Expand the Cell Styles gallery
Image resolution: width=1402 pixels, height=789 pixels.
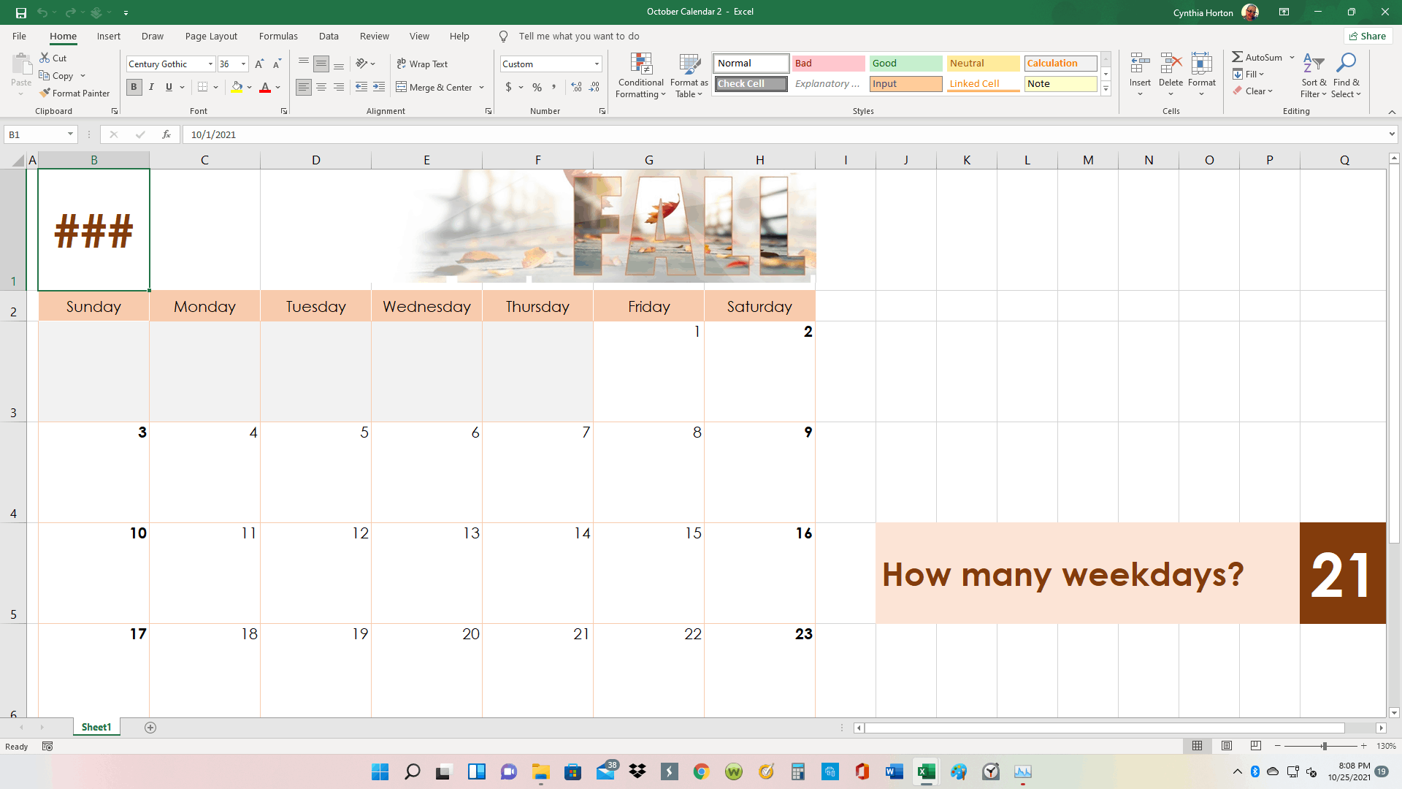coord(1106,88)
